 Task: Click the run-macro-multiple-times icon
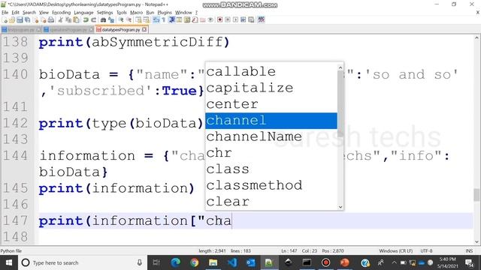pos(244,20)
